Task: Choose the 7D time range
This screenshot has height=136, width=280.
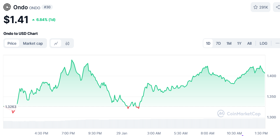Action: tap(218, 43)
